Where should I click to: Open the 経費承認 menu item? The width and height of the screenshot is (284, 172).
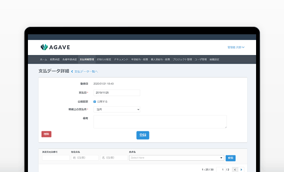coord(55,59)
